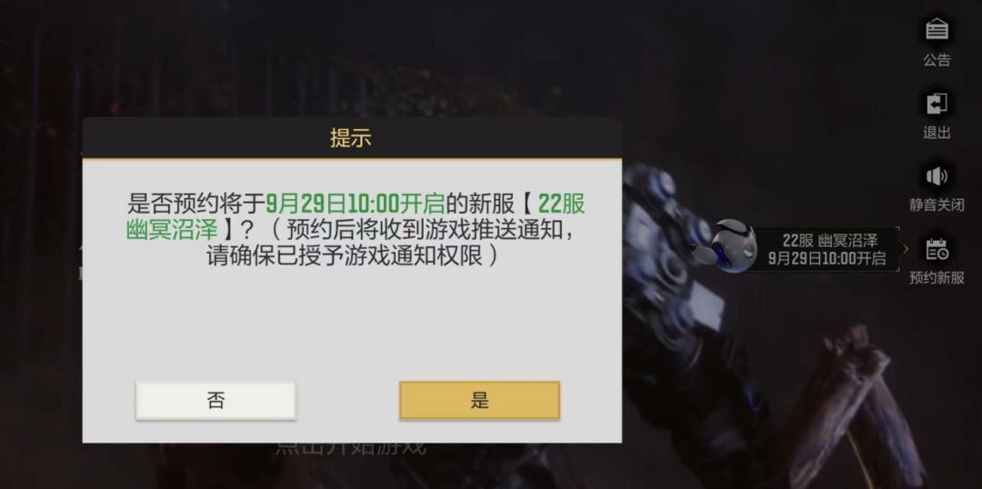
Task: Click the 预约新服 text label
Action: point(937,277)
